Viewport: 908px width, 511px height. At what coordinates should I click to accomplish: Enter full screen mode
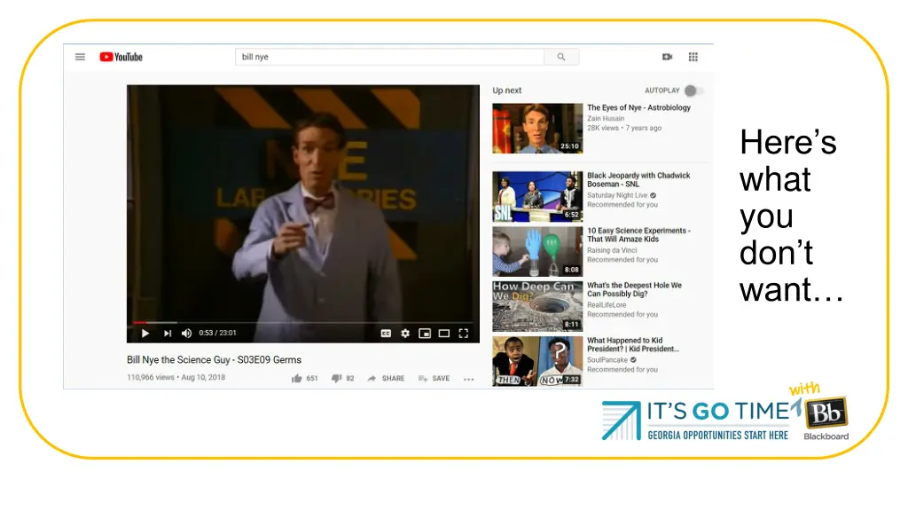pos(463,334)
